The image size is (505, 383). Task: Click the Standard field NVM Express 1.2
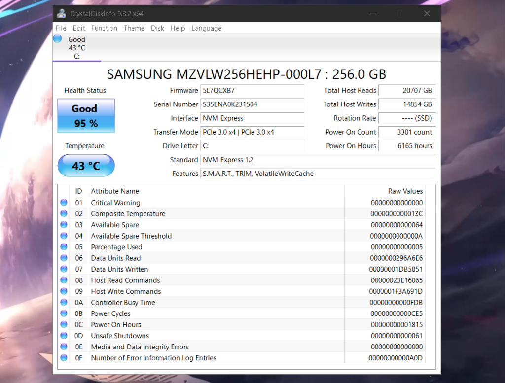pos(318,160)
